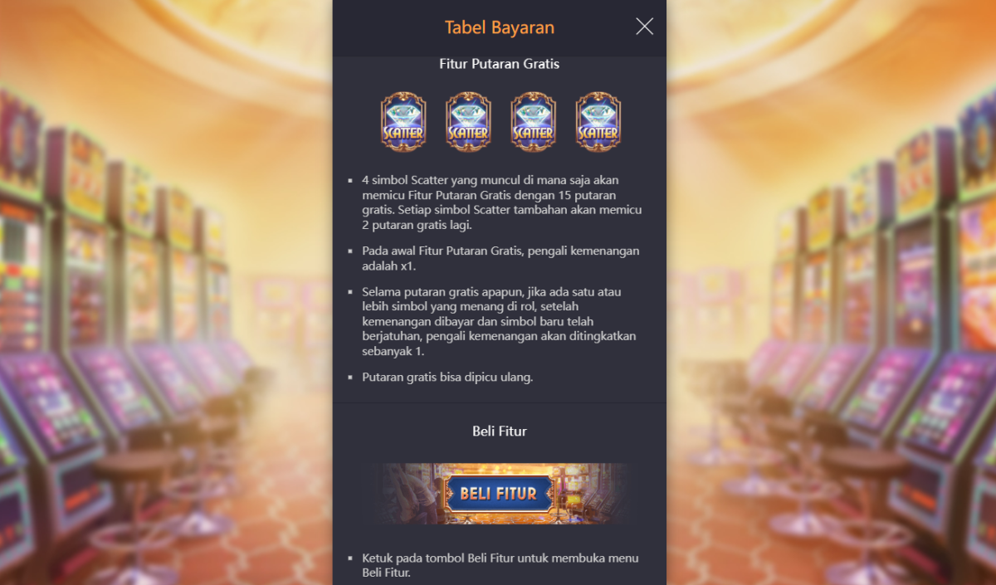996x585 pixels.
Task: Click the casino artwork left of BELI FITUR button
Action: click(403, 494)
